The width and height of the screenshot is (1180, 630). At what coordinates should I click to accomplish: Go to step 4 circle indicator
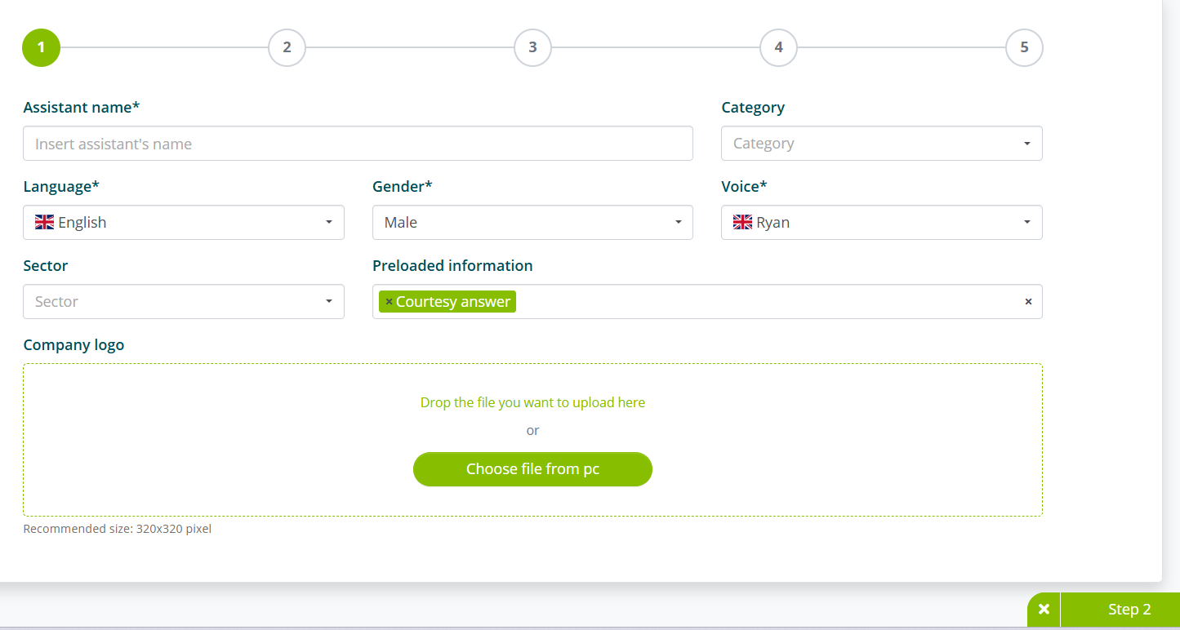(778, 47)
